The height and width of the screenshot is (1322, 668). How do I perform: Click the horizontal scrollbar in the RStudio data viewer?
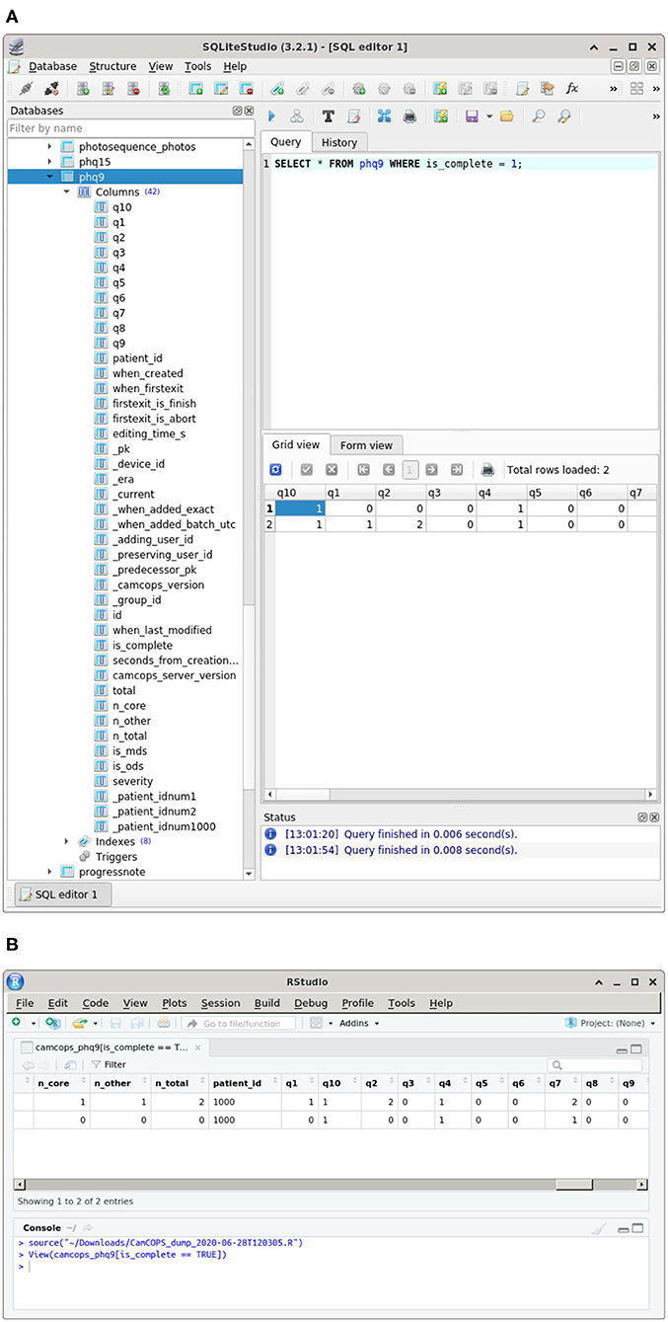(x=332, y=1184)
